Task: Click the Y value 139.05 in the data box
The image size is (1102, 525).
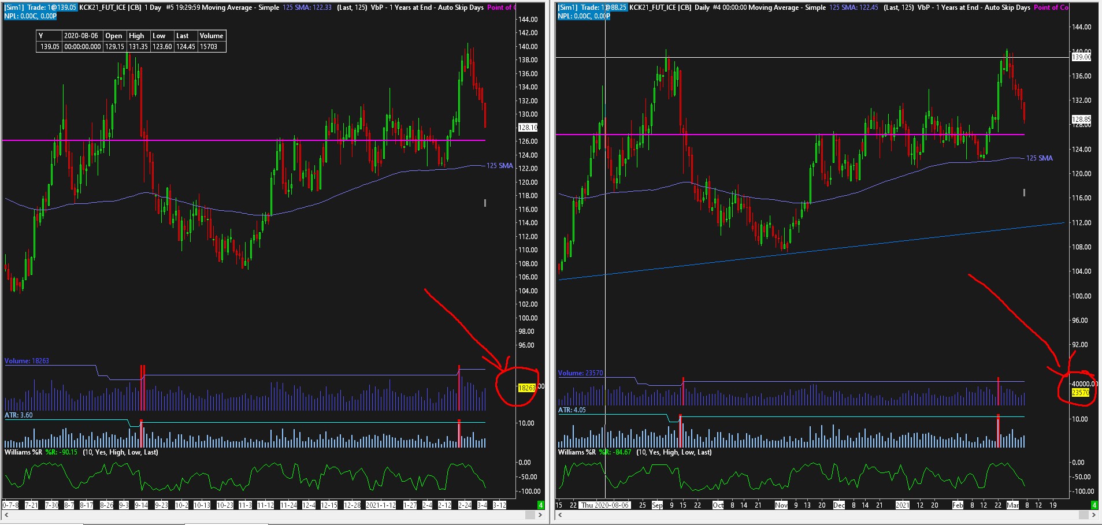Action: coord(50,47)
